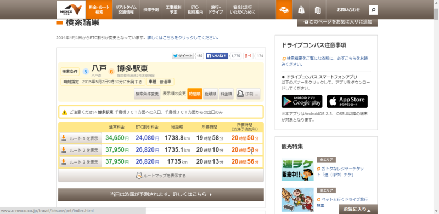Click the tweet count 159
This screenshot has width=439, height=214.
click(199, 56)
